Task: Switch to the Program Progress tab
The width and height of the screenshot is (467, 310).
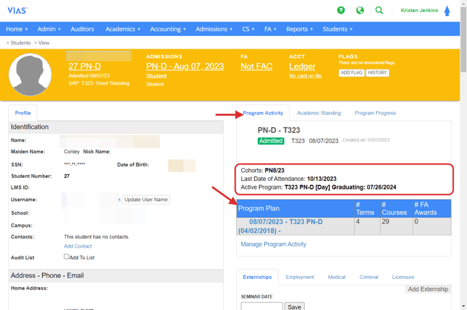Action: [375, 113]
